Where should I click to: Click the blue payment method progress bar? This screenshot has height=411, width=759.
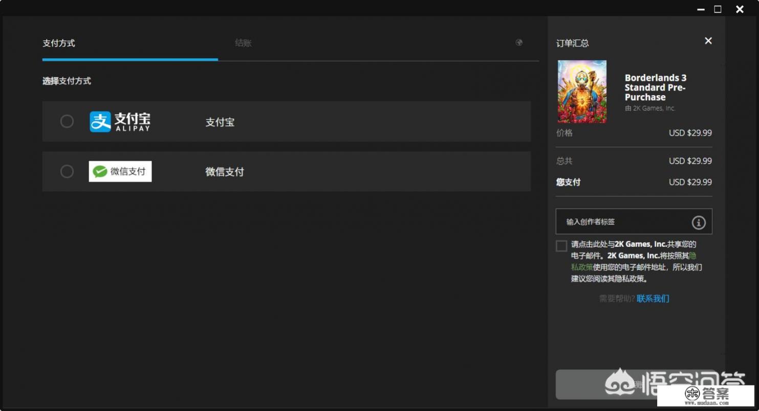pyautogui.click(x=129, y=60)
